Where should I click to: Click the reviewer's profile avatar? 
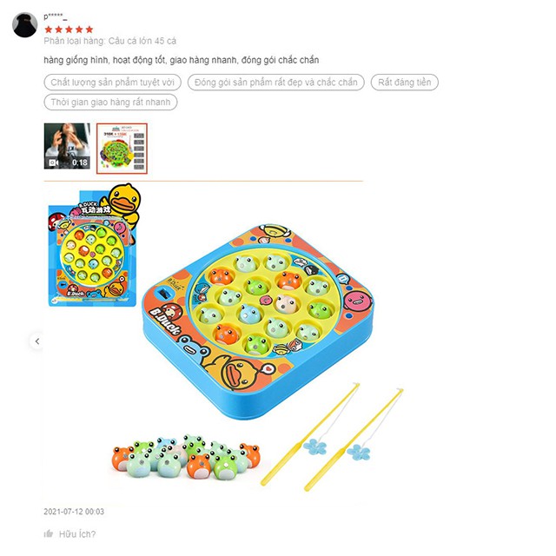click(25, 25)
